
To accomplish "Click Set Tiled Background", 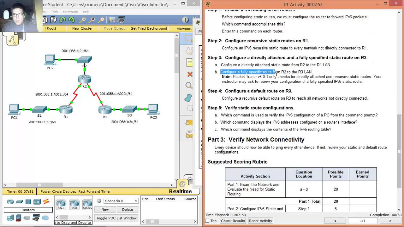I will coord(149,28).
